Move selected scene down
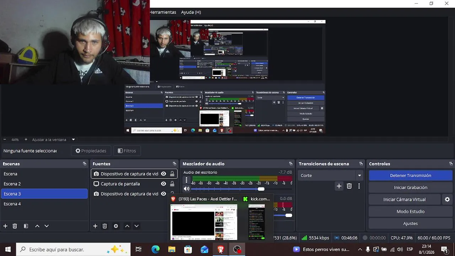This screenshot has height=256, width=455. [x=47, y=226]
